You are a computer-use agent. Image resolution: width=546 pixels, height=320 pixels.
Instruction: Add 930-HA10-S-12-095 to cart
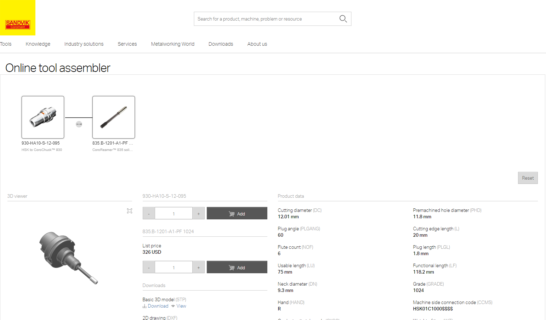pyautogui.click(x=237, y=214)
